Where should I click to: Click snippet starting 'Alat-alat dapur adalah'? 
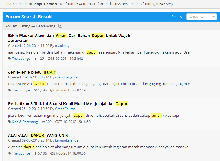point(98,147)
